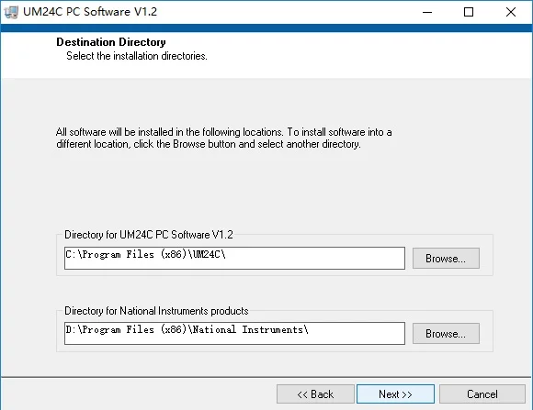This screenshot has height=410, width=533.
Task: Click the Directory for National Instruments products label
Action: [156, 311]
